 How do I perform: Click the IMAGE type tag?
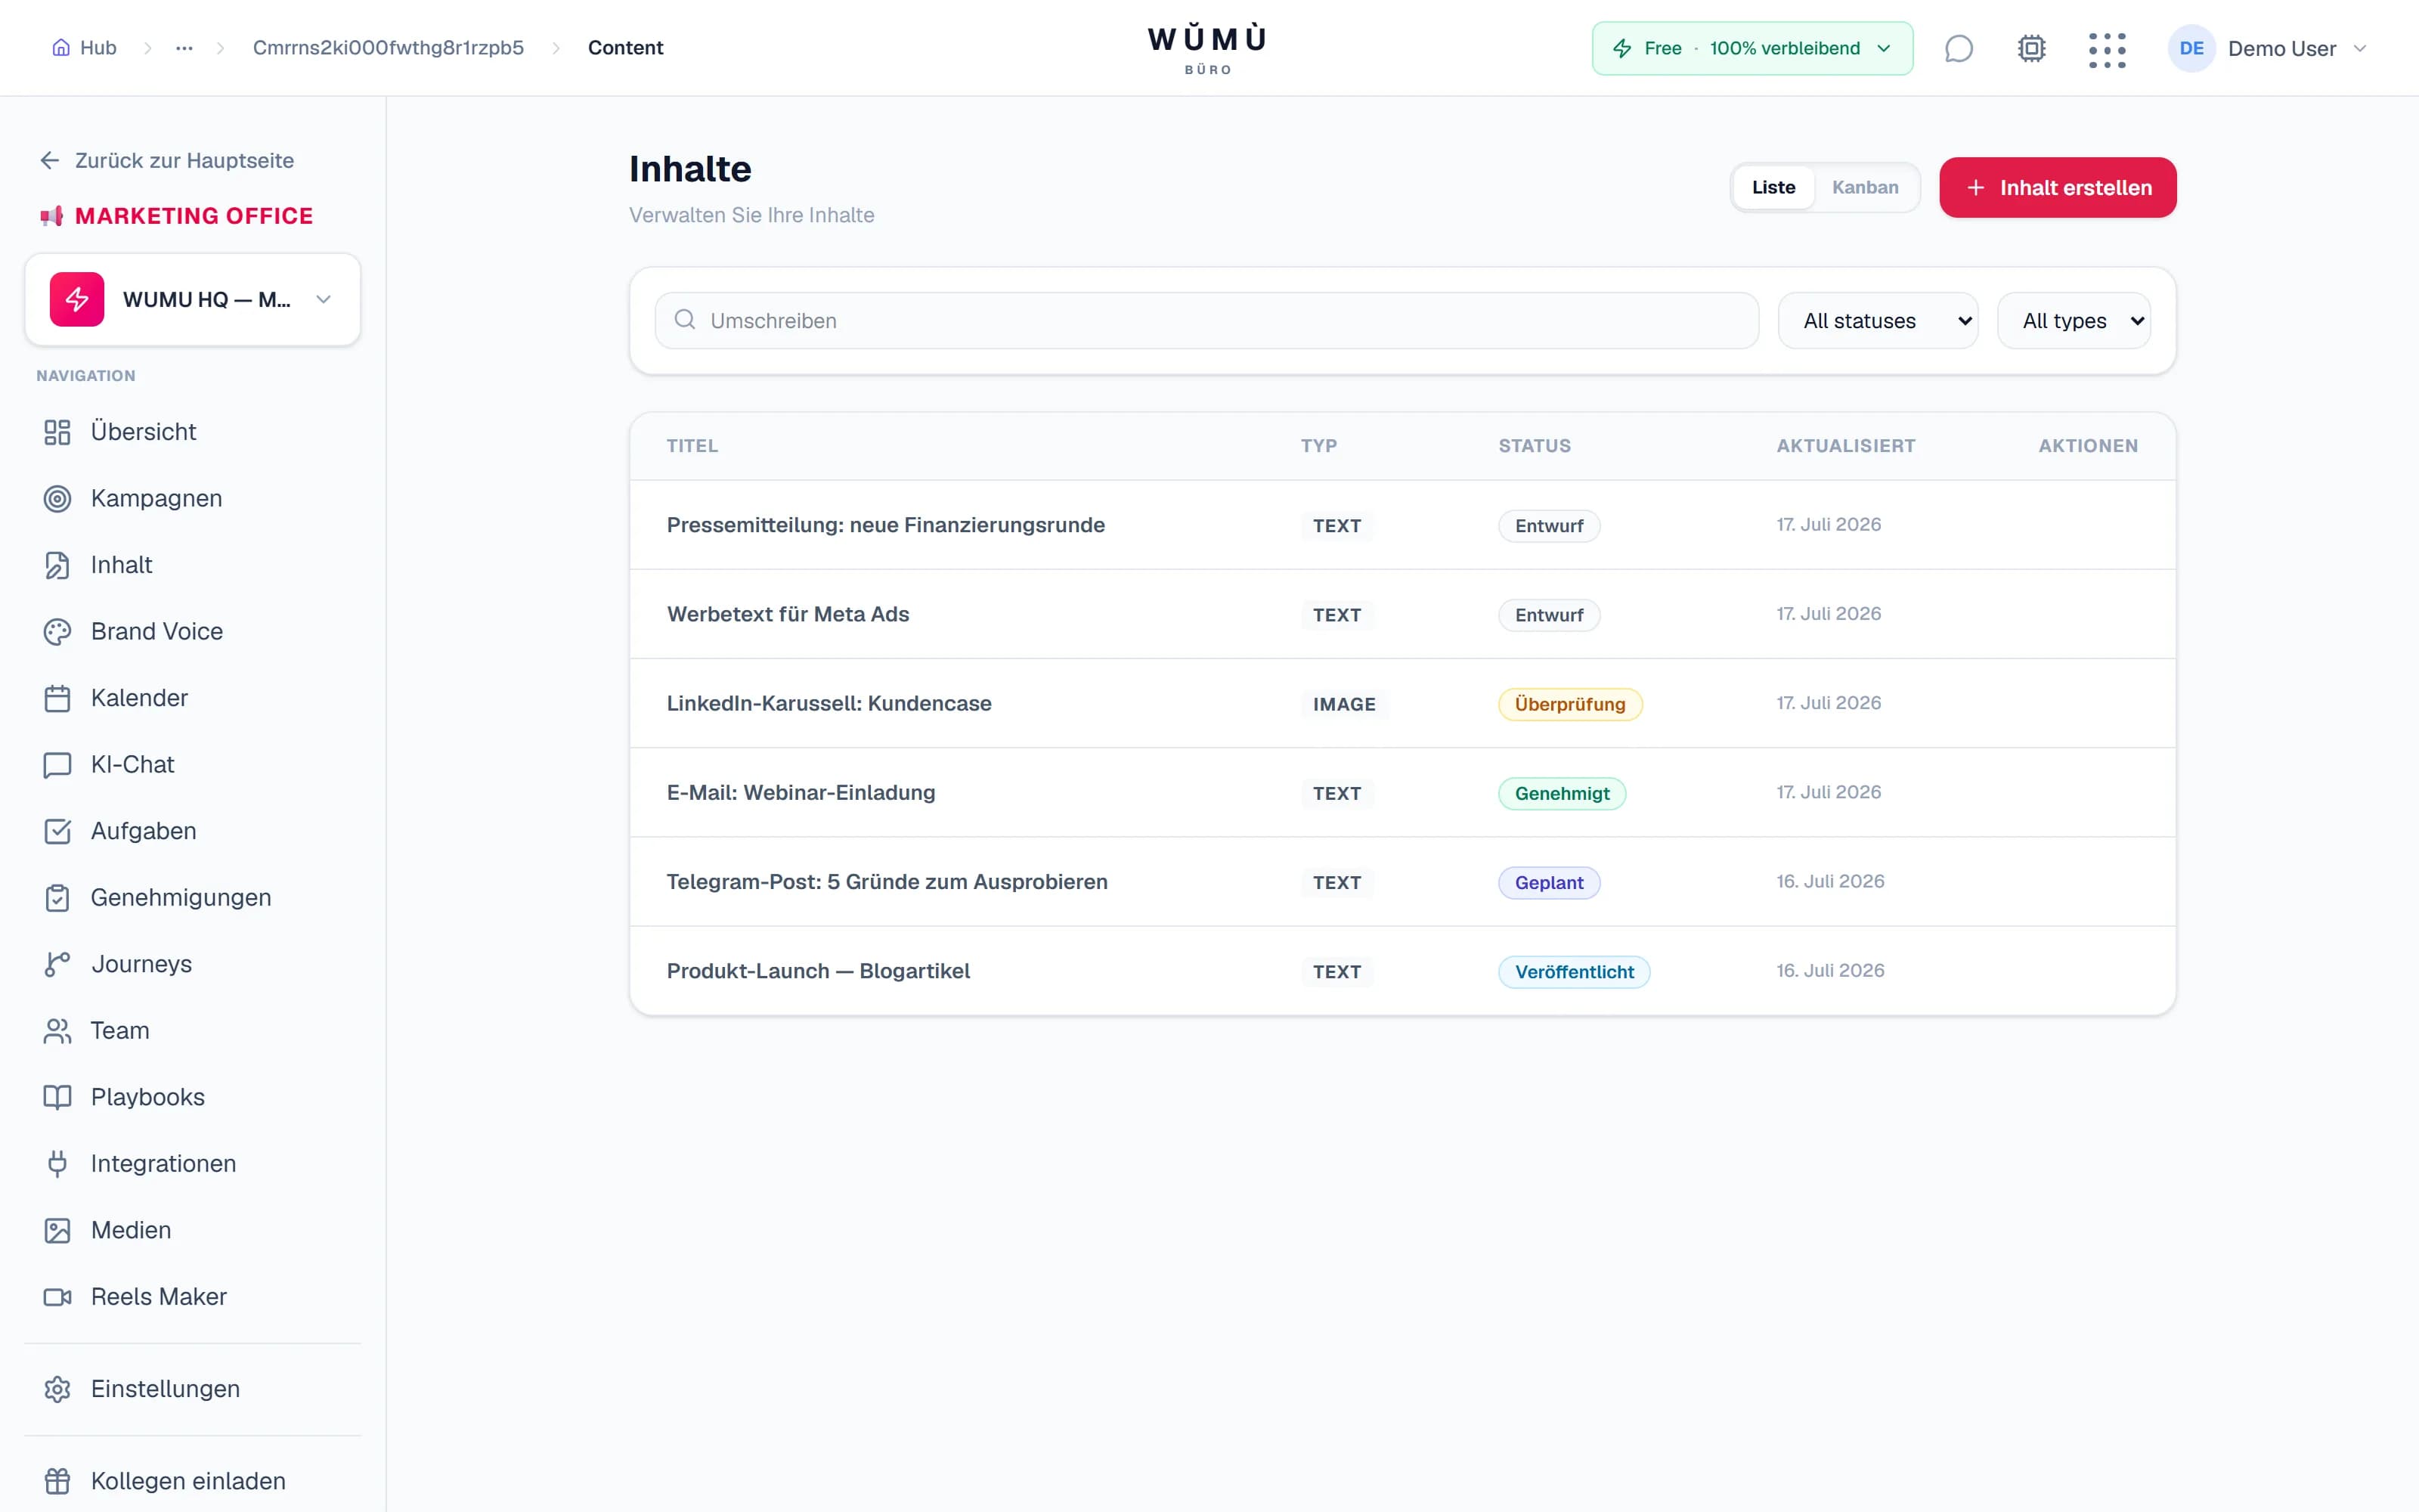[1343, 704]
